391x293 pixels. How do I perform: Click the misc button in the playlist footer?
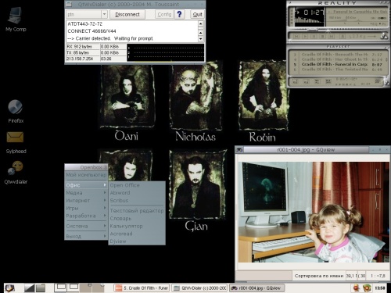click(x=328, y=82)
